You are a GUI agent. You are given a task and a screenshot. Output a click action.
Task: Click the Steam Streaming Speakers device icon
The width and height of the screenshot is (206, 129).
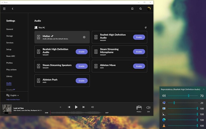click(39, 66)
